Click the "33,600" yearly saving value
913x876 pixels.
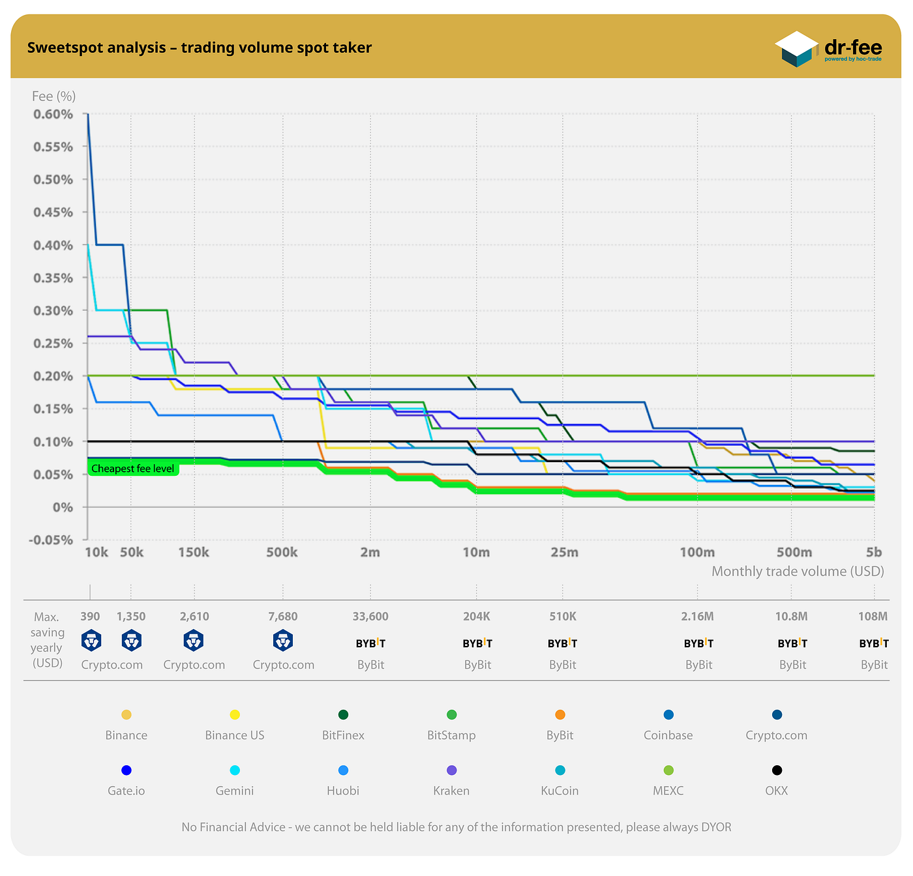click(x=370, y=617)
